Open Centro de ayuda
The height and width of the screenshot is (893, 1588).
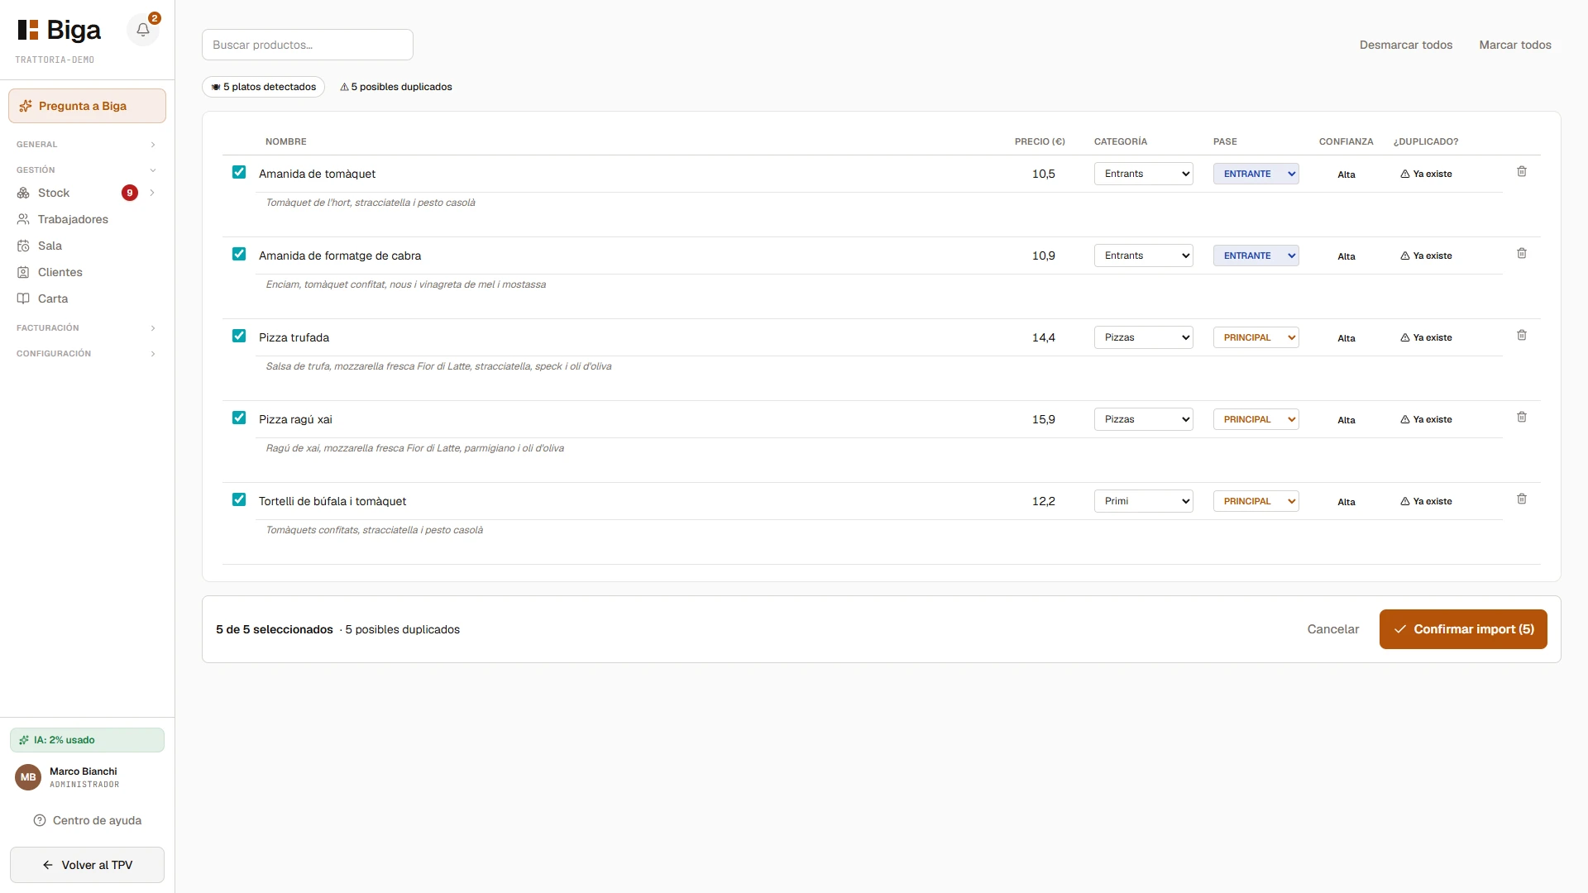pos(87,820)
